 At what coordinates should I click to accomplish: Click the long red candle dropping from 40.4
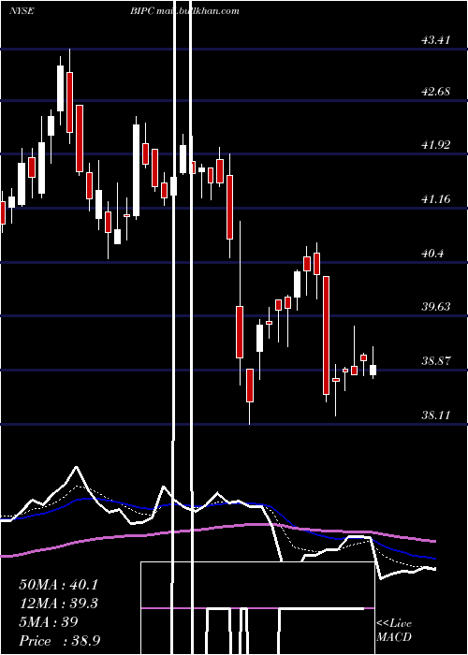pos(326,335)
